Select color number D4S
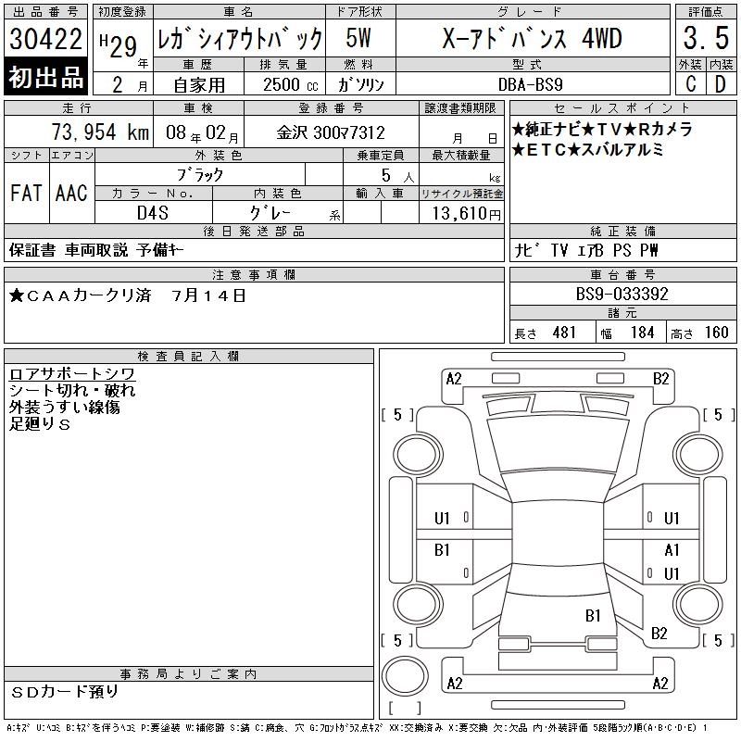The height and width of the screenshot is (741, 741). (153, 213)
